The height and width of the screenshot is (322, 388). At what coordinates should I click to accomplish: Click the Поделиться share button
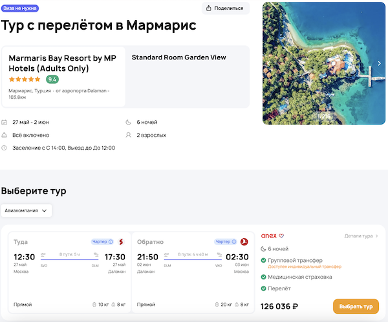click(x=226, y=8)
